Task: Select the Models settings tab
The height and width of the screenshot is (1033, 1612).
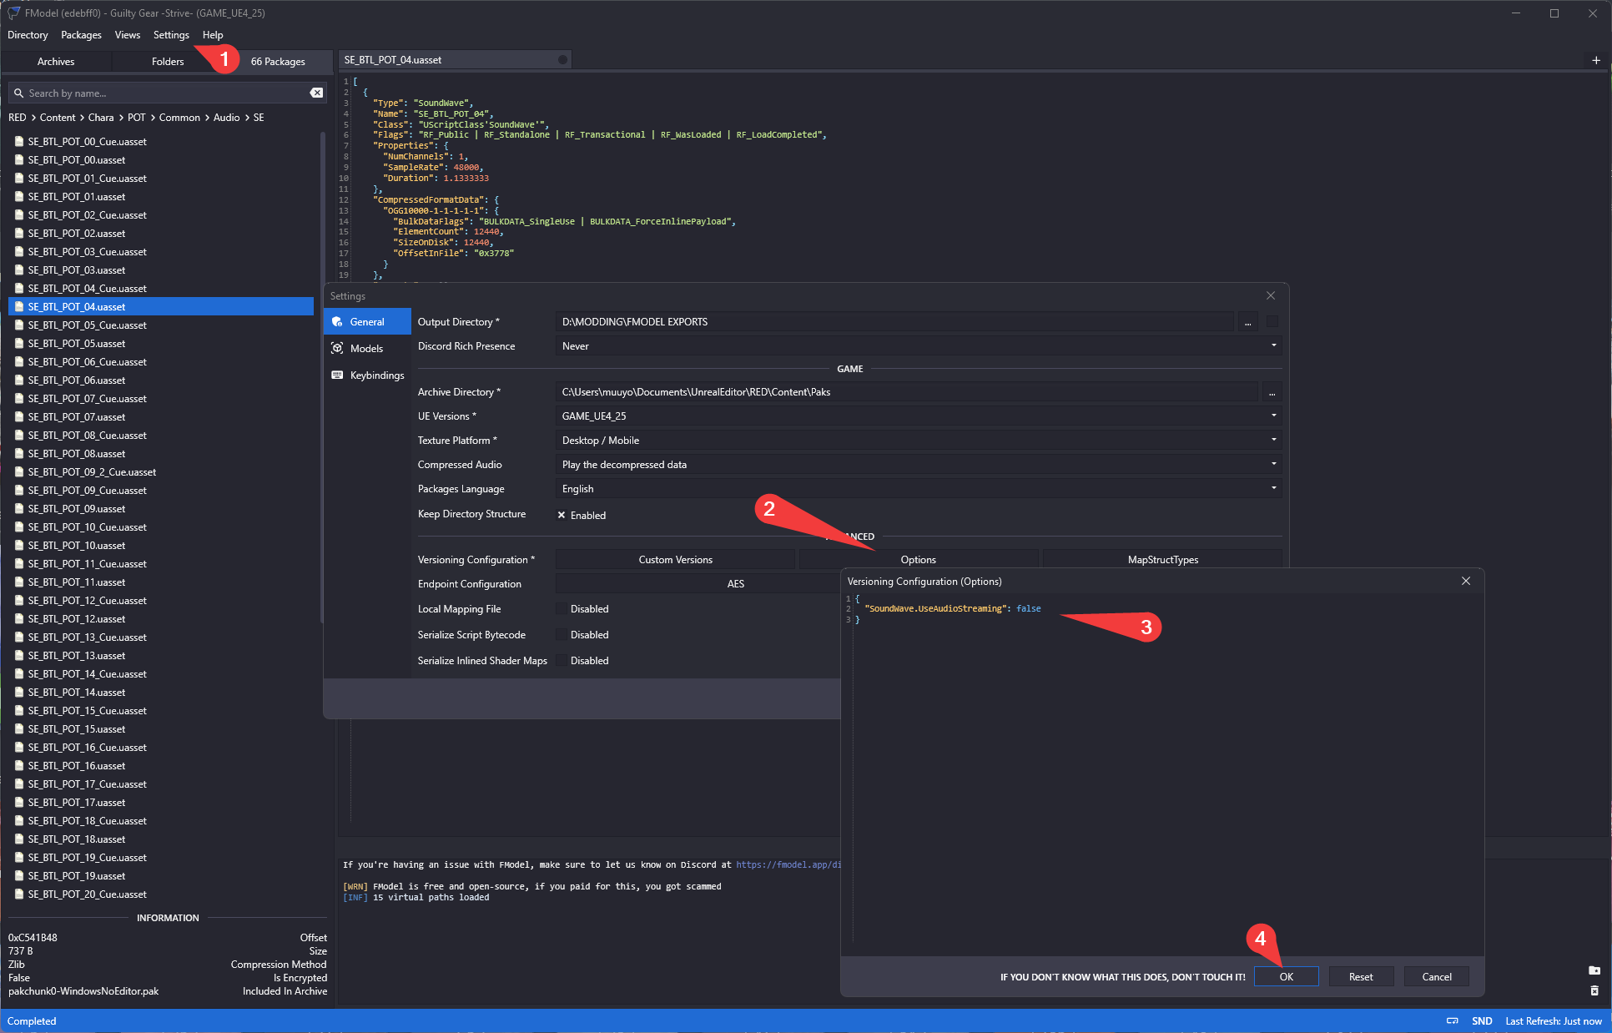Action: 367,348
